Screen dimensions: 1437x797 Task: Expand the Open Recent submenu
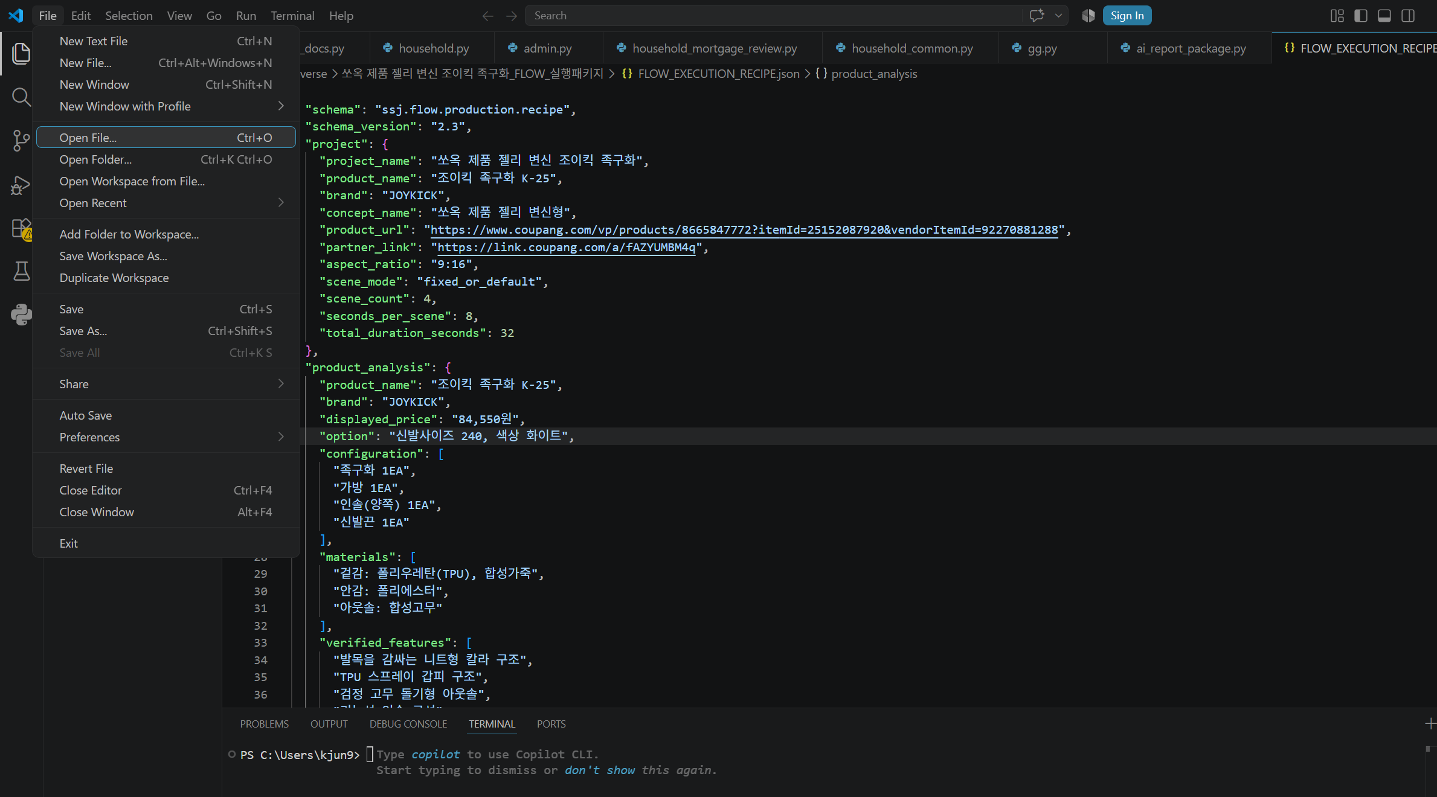click(166, 203)
